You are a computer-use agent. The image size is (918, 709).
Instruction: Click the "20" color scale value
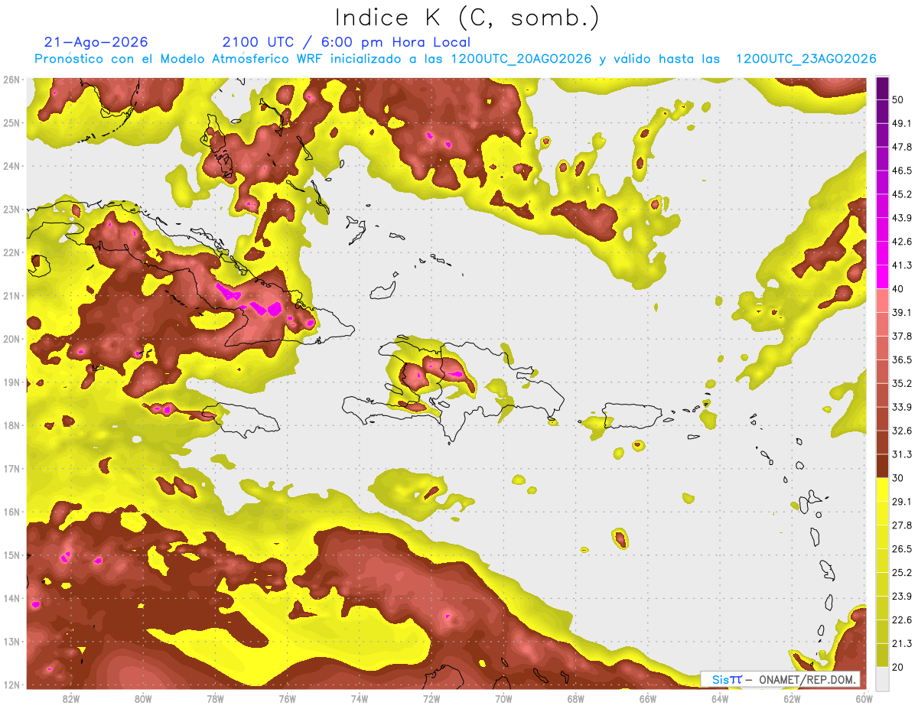tap(899, 668)
